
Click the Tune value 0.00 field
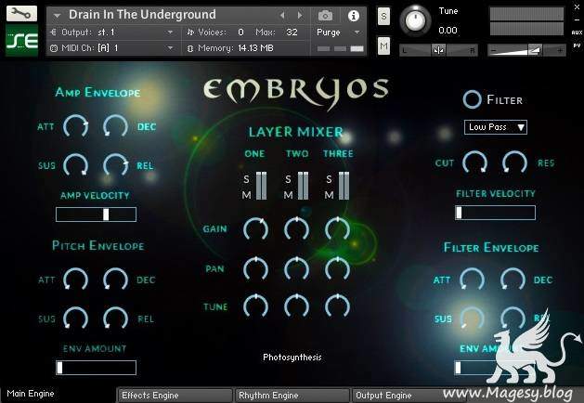click(448, 30)
